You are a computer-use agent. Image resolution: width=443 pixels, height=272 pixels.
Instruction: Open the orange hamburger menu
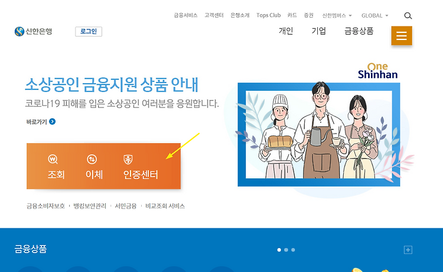click(x=402, y=36)
